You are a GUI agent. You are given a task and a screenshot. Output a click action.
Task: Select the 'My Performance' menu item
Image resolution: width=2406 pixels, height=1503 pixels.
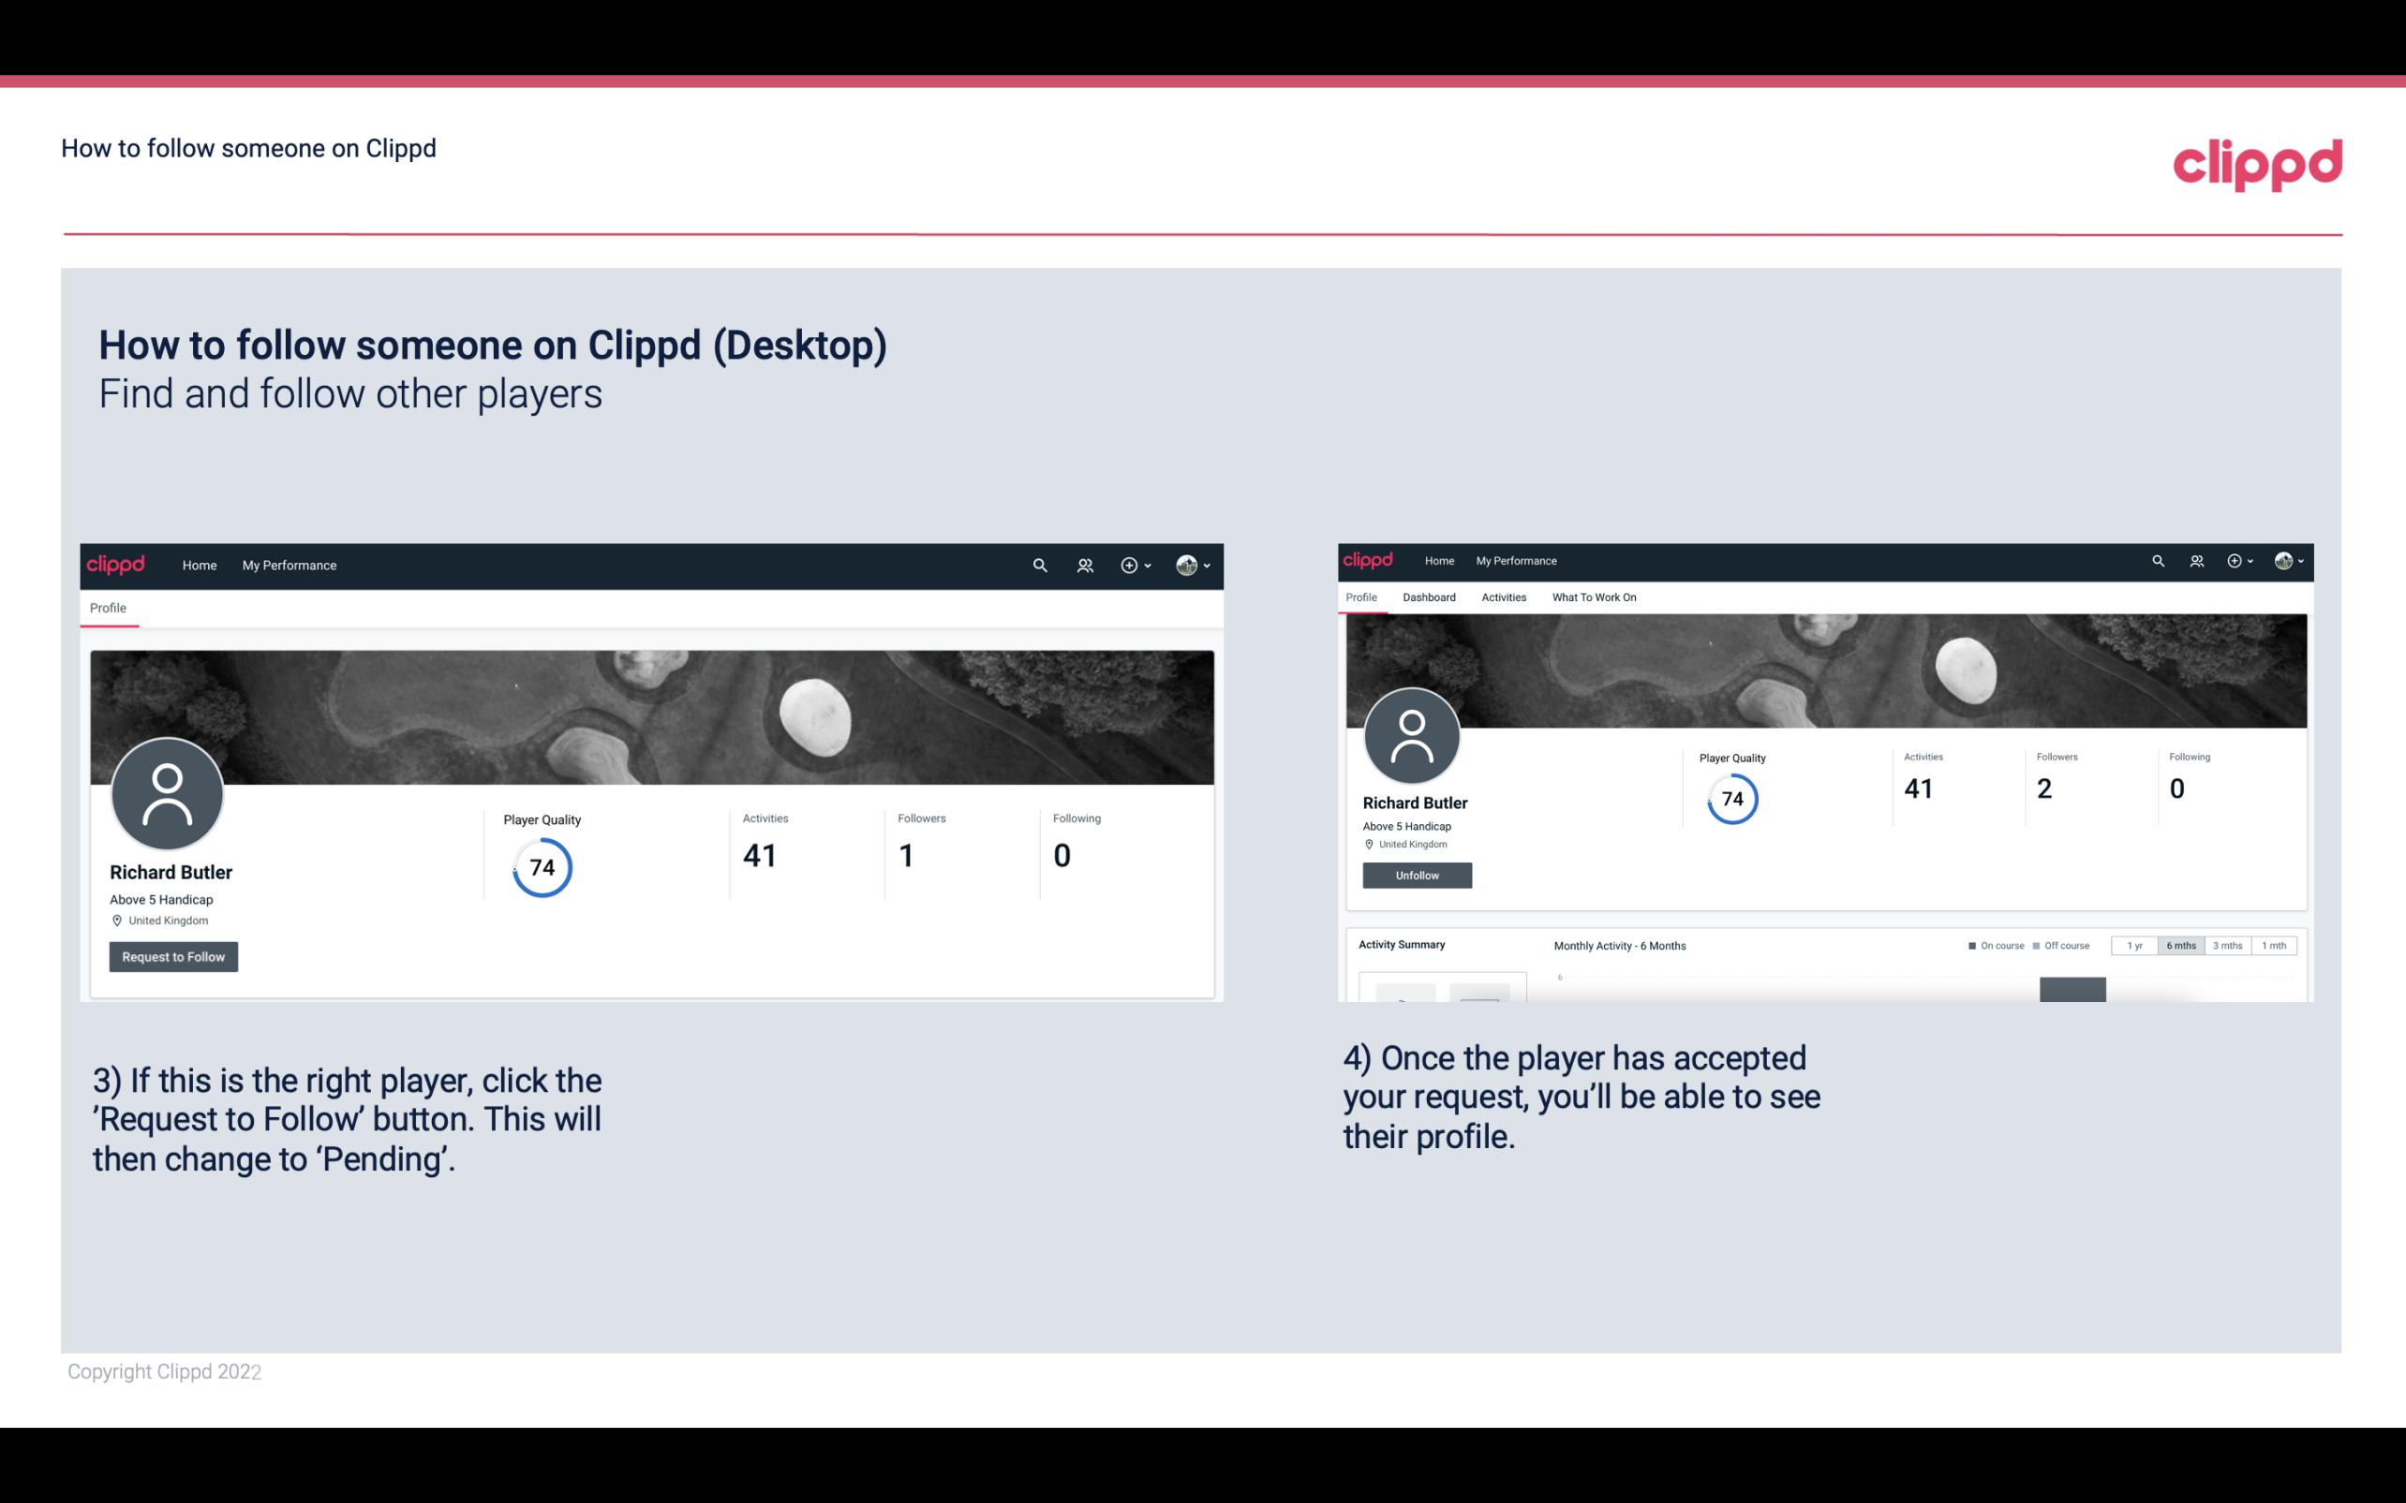(288, 565)
